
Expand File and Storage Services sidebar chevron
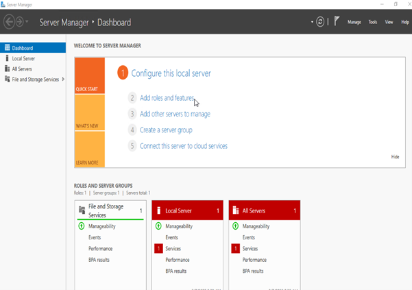[x=63, y=79]
